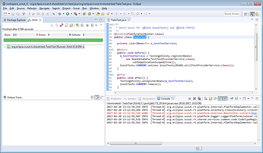
Task: Open Type toolbar icon
Action: click(98, 14)
